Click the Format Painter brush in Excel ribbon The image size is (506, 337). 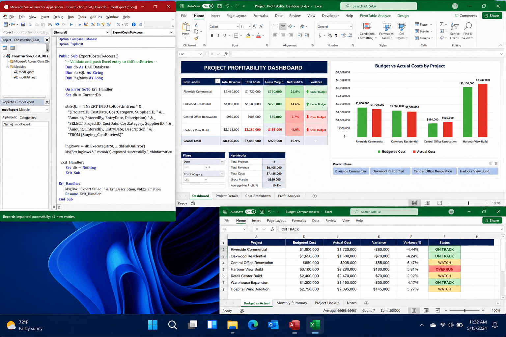[196, 38]
